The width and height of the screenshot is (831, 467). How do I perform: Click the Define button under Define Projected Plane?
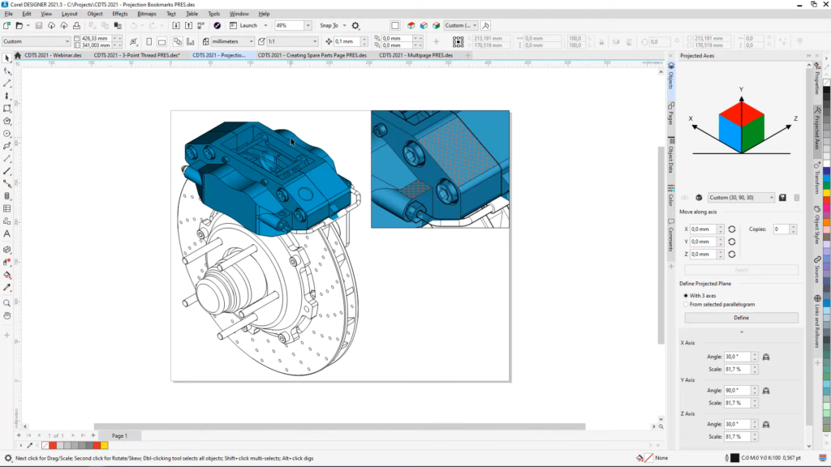[x=742, y=318]
